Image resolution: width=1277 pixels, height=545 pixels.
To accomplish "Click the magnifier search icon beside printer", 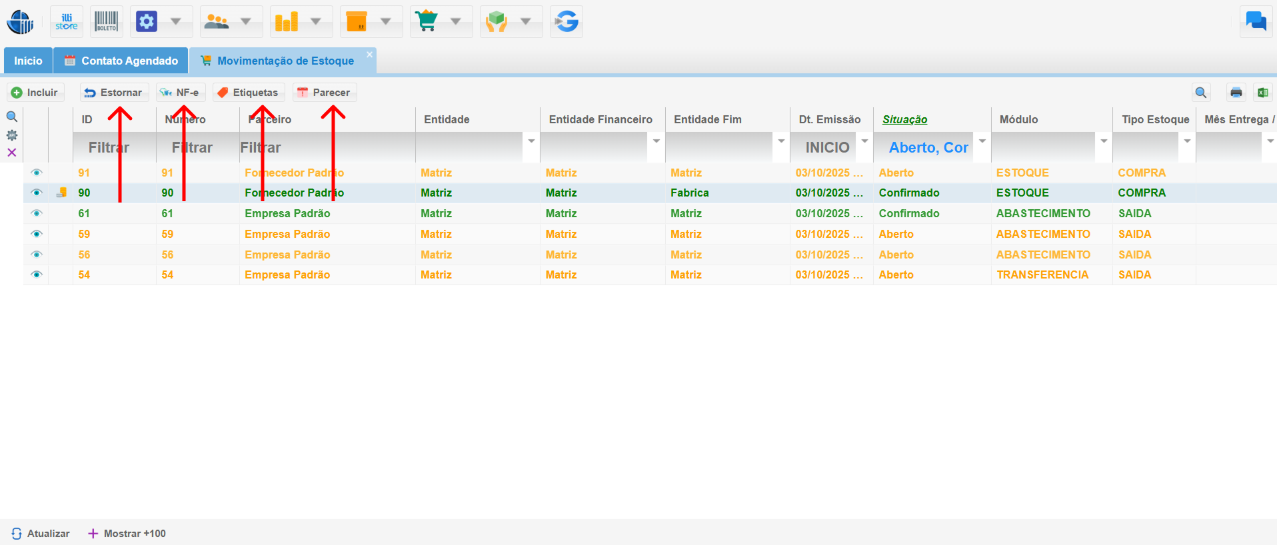I will point(1201,93).
